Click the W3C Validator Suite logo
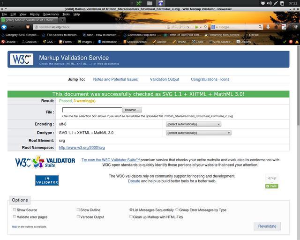Viewport: 300px width, 240px height. (x=45, y=162)
